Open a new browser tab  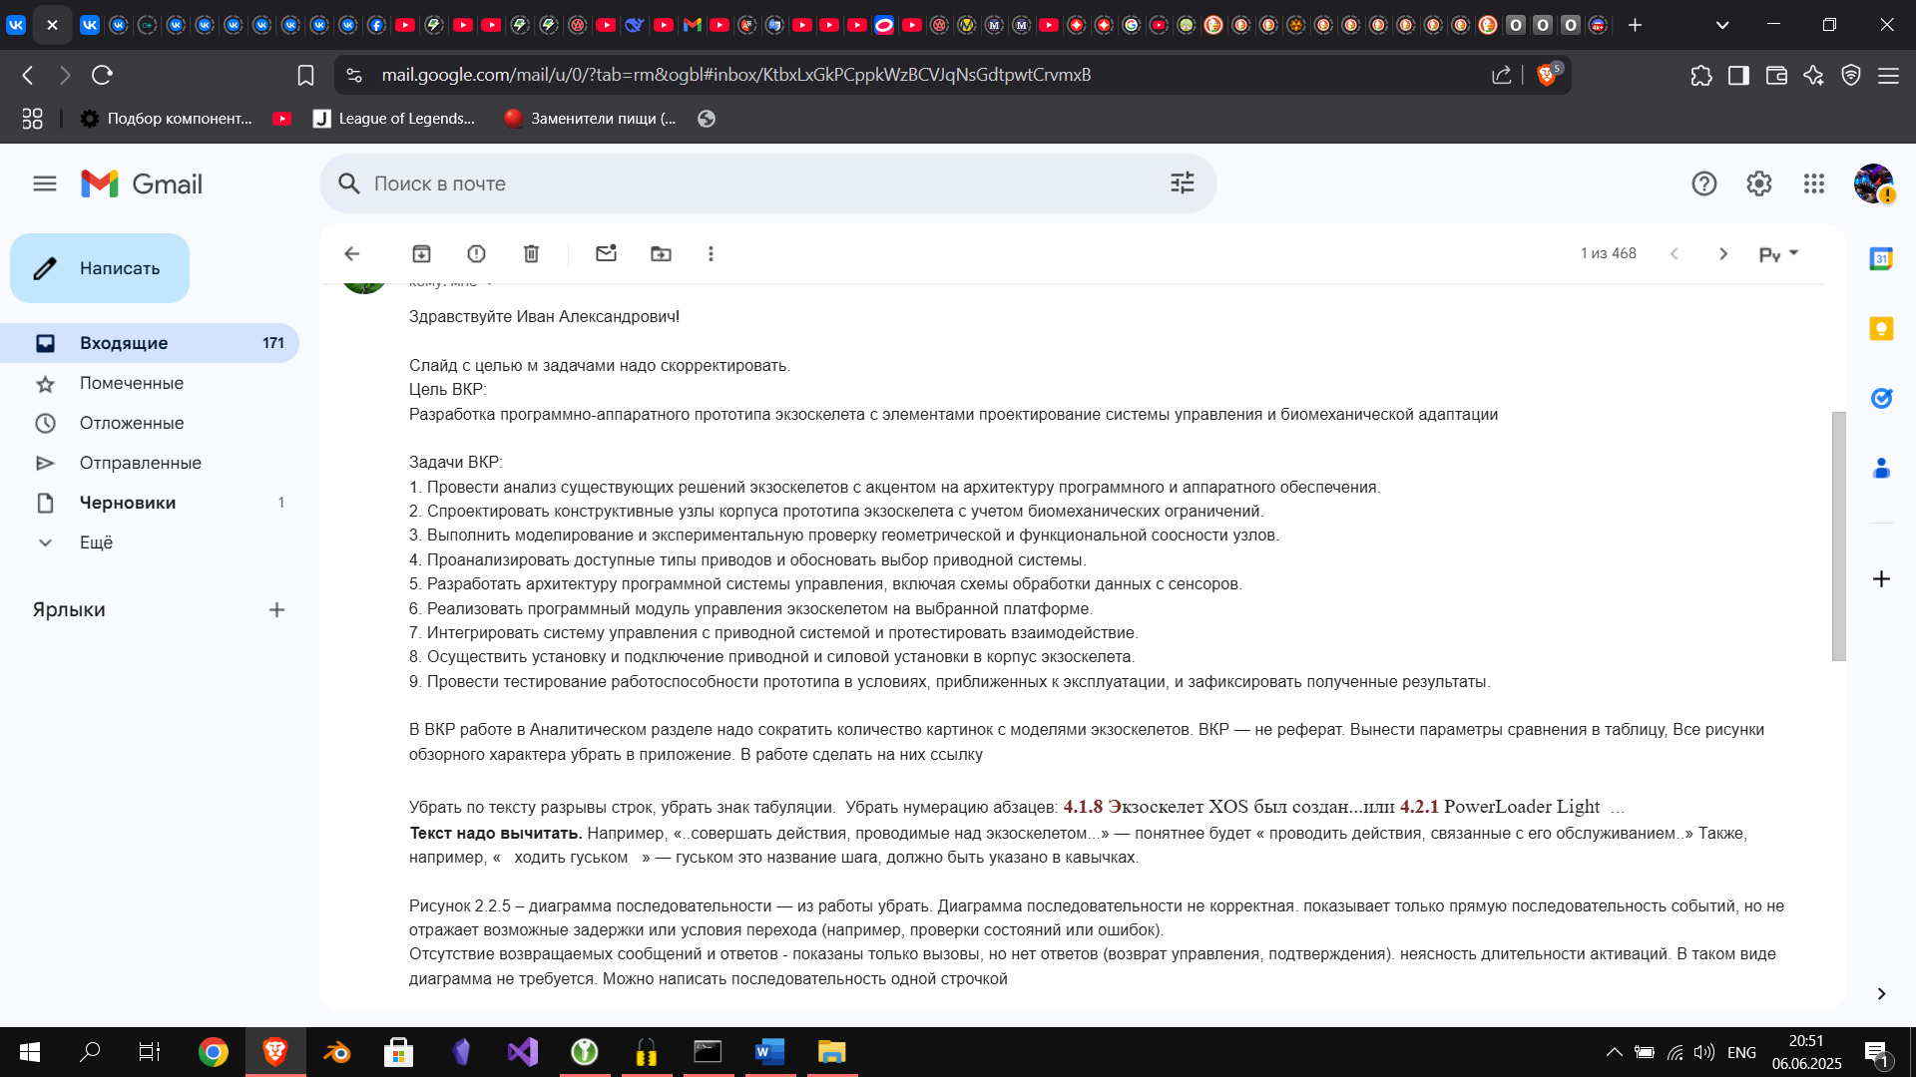tap(1635, 25)
